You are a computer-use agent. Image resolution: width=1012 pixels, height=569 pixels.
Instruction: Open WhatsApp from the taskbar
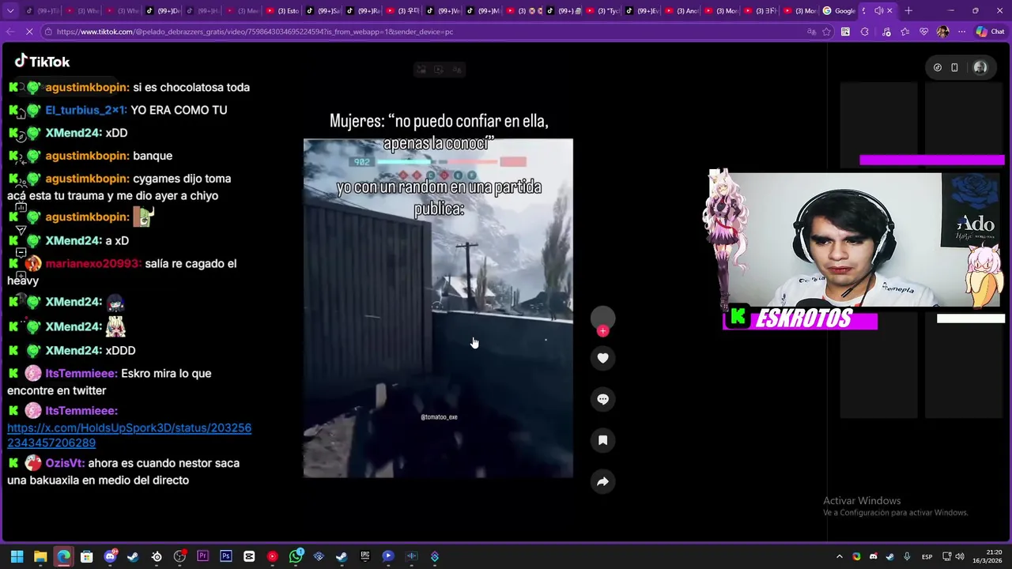(296, 556)
